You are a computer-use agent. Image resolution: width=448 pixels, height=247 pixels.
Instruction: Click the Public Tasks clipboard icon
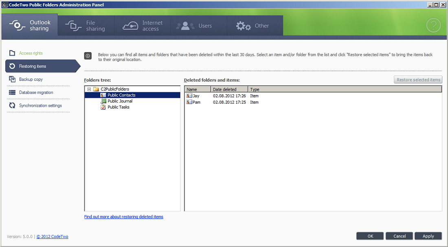pos(103,107)
